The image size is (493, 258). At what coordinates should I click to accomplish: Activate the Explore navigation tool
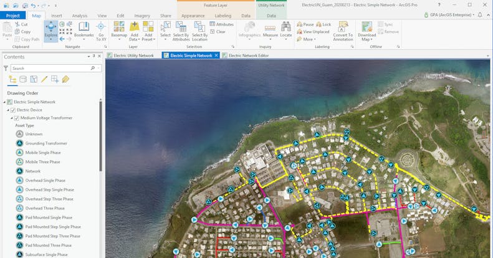click(50, 31)
